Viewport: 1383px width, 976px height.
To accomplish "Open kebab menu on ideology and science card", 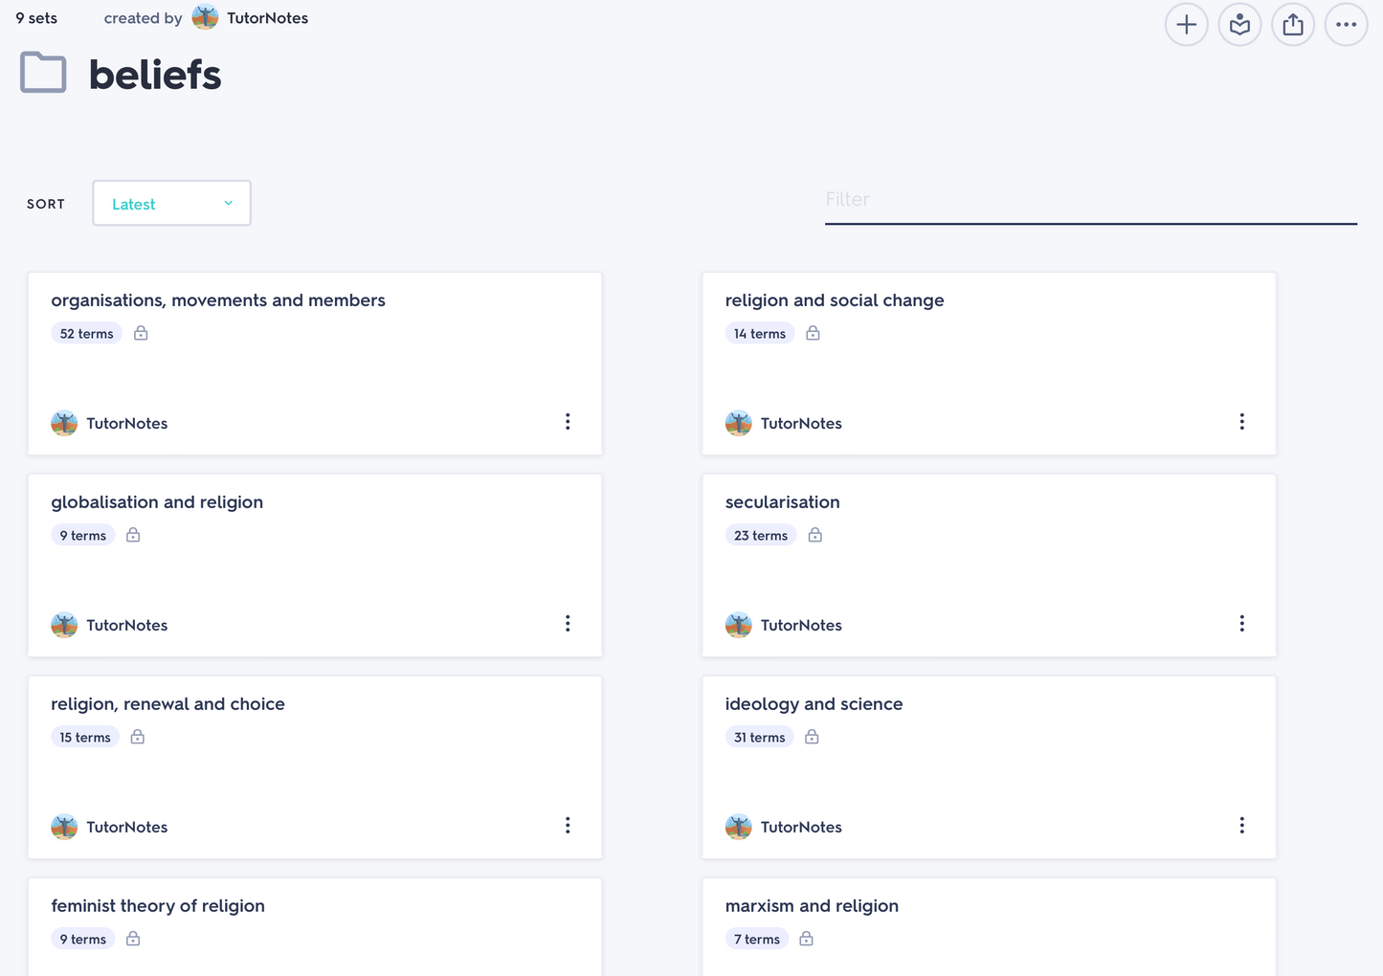I will [x=1241, y=826].
